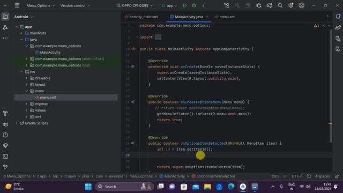The width and height of the screenshot is (343, 193).
Task: Show more tool windows ellipsis icon
Action: coord(5,38)
